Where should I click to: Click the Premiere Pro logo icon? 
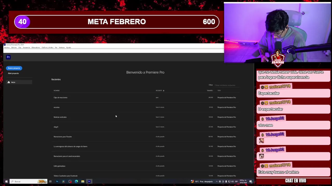click(8, 57)
